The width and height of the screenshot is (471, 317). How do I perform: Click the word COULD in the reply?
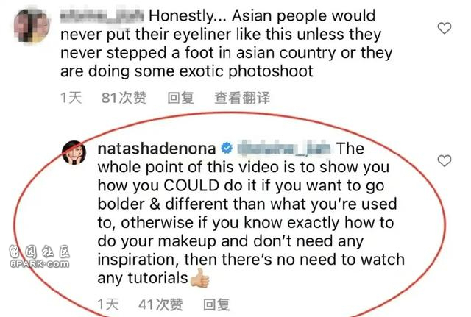[191, 186]
